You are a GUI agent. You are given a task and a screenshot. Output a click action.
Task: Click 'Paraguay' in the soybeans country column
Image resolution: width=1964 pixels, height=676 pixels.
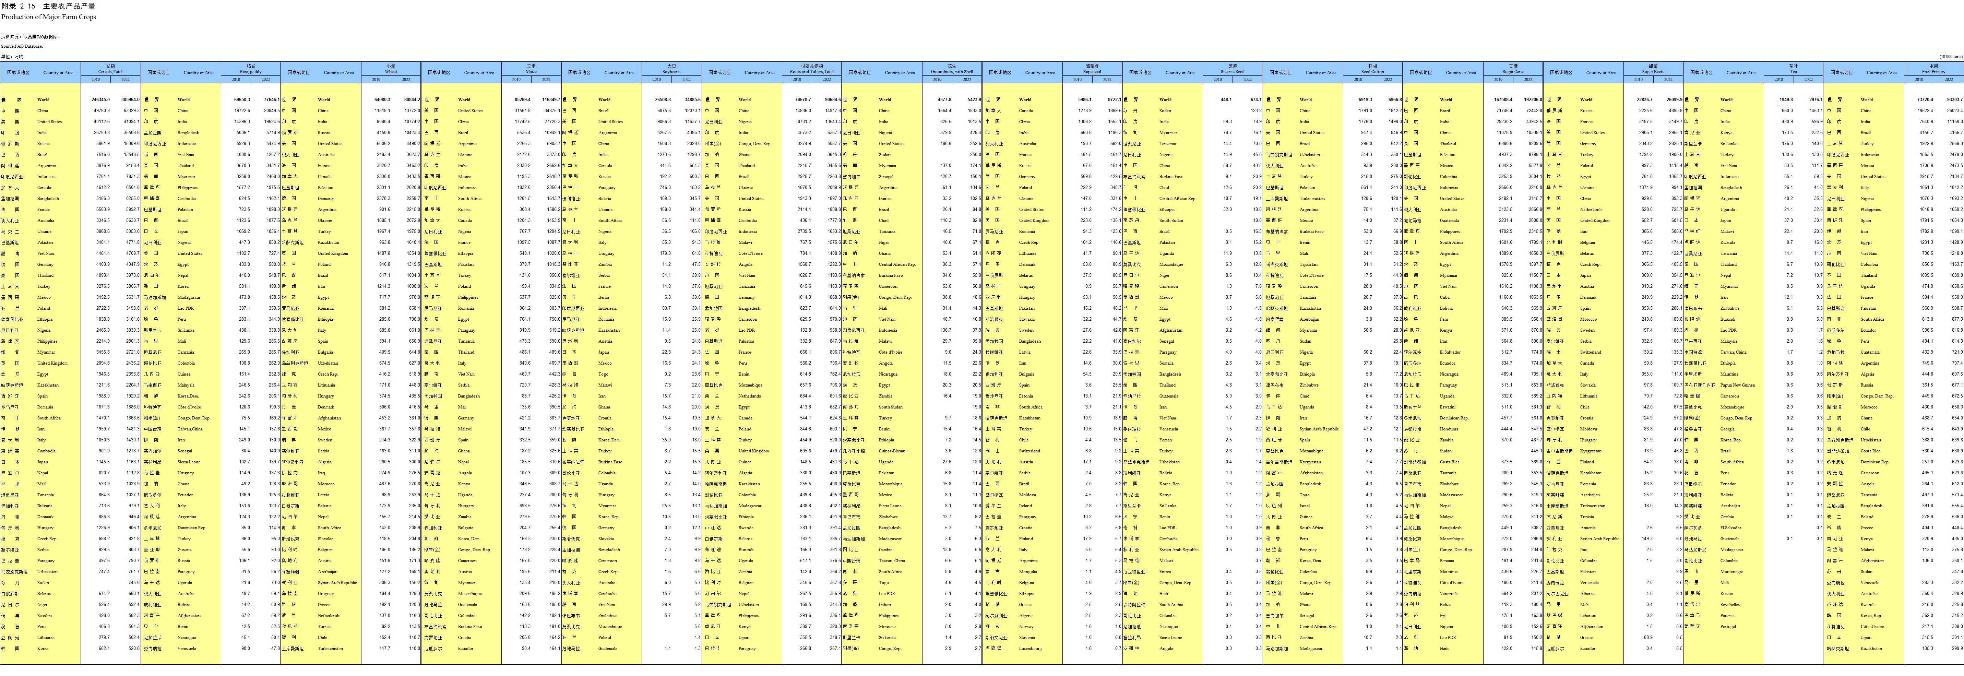point(607,188)
